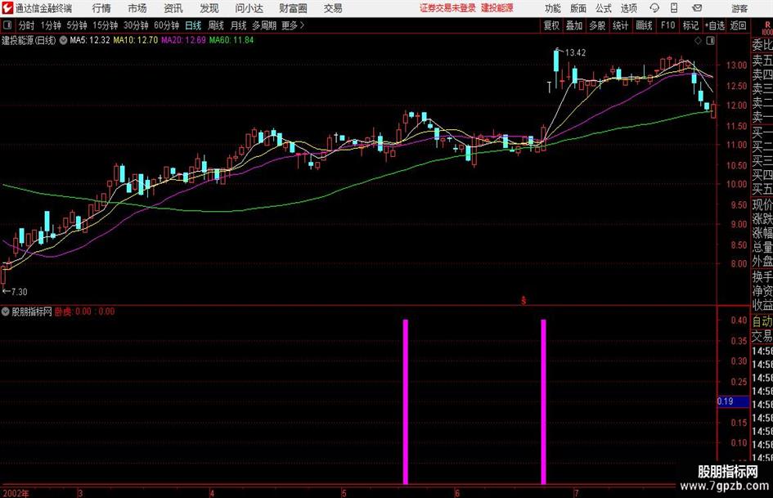This screenshot has height=498, width=773.
Task: Click the 通达信 red logo icon
Action: point(7,8)
